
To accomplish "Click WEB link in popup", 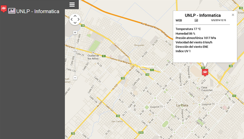I will tap(179, 20).
